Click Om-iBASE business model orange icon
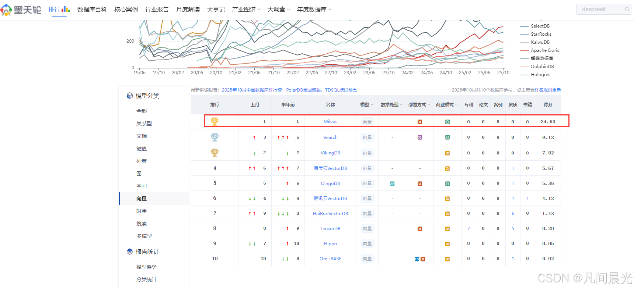This screenshot has height=289, width=634. (447, 259)
